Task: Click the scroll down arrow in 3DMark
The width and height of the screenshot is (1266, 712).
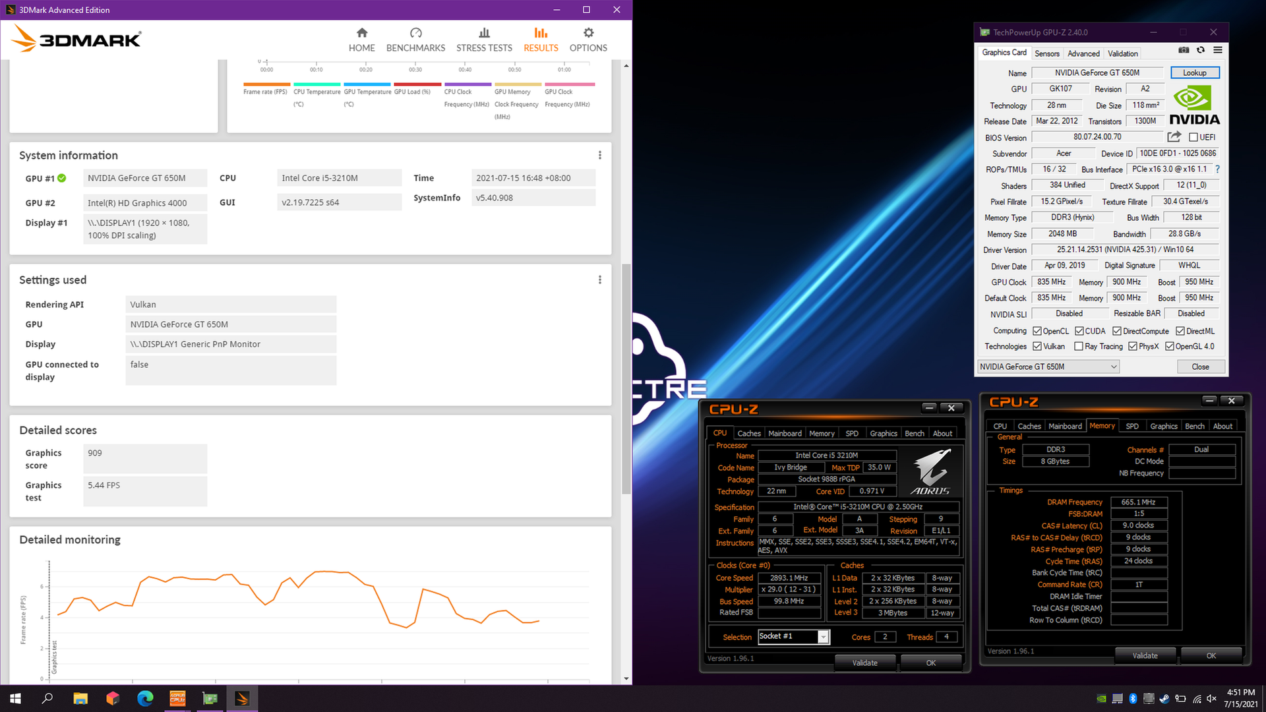Action: [626, 678]
